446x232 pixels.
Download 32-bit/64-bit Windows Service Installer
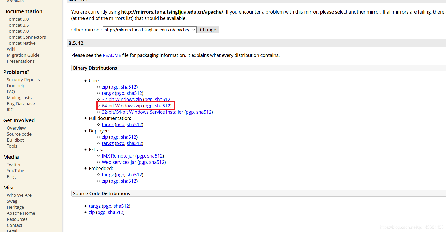[x=142, y=112]
